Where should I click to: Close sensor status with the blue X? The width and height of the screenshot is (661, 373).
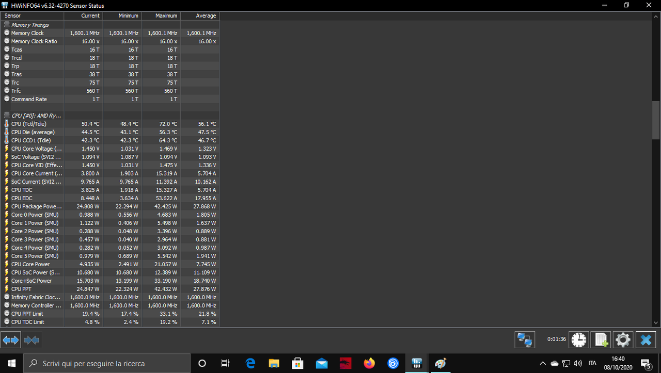click(x=646, y=339)
